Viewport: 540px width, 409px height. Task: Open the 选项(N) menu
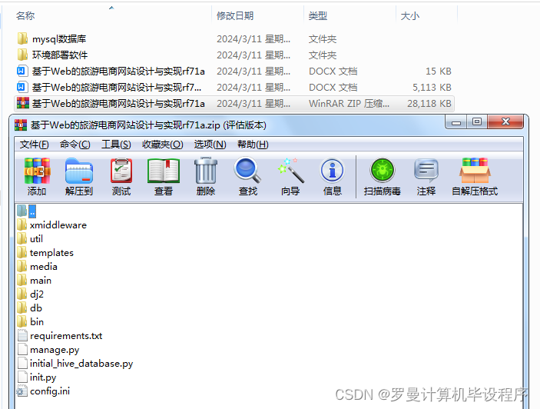pos(210,145)
